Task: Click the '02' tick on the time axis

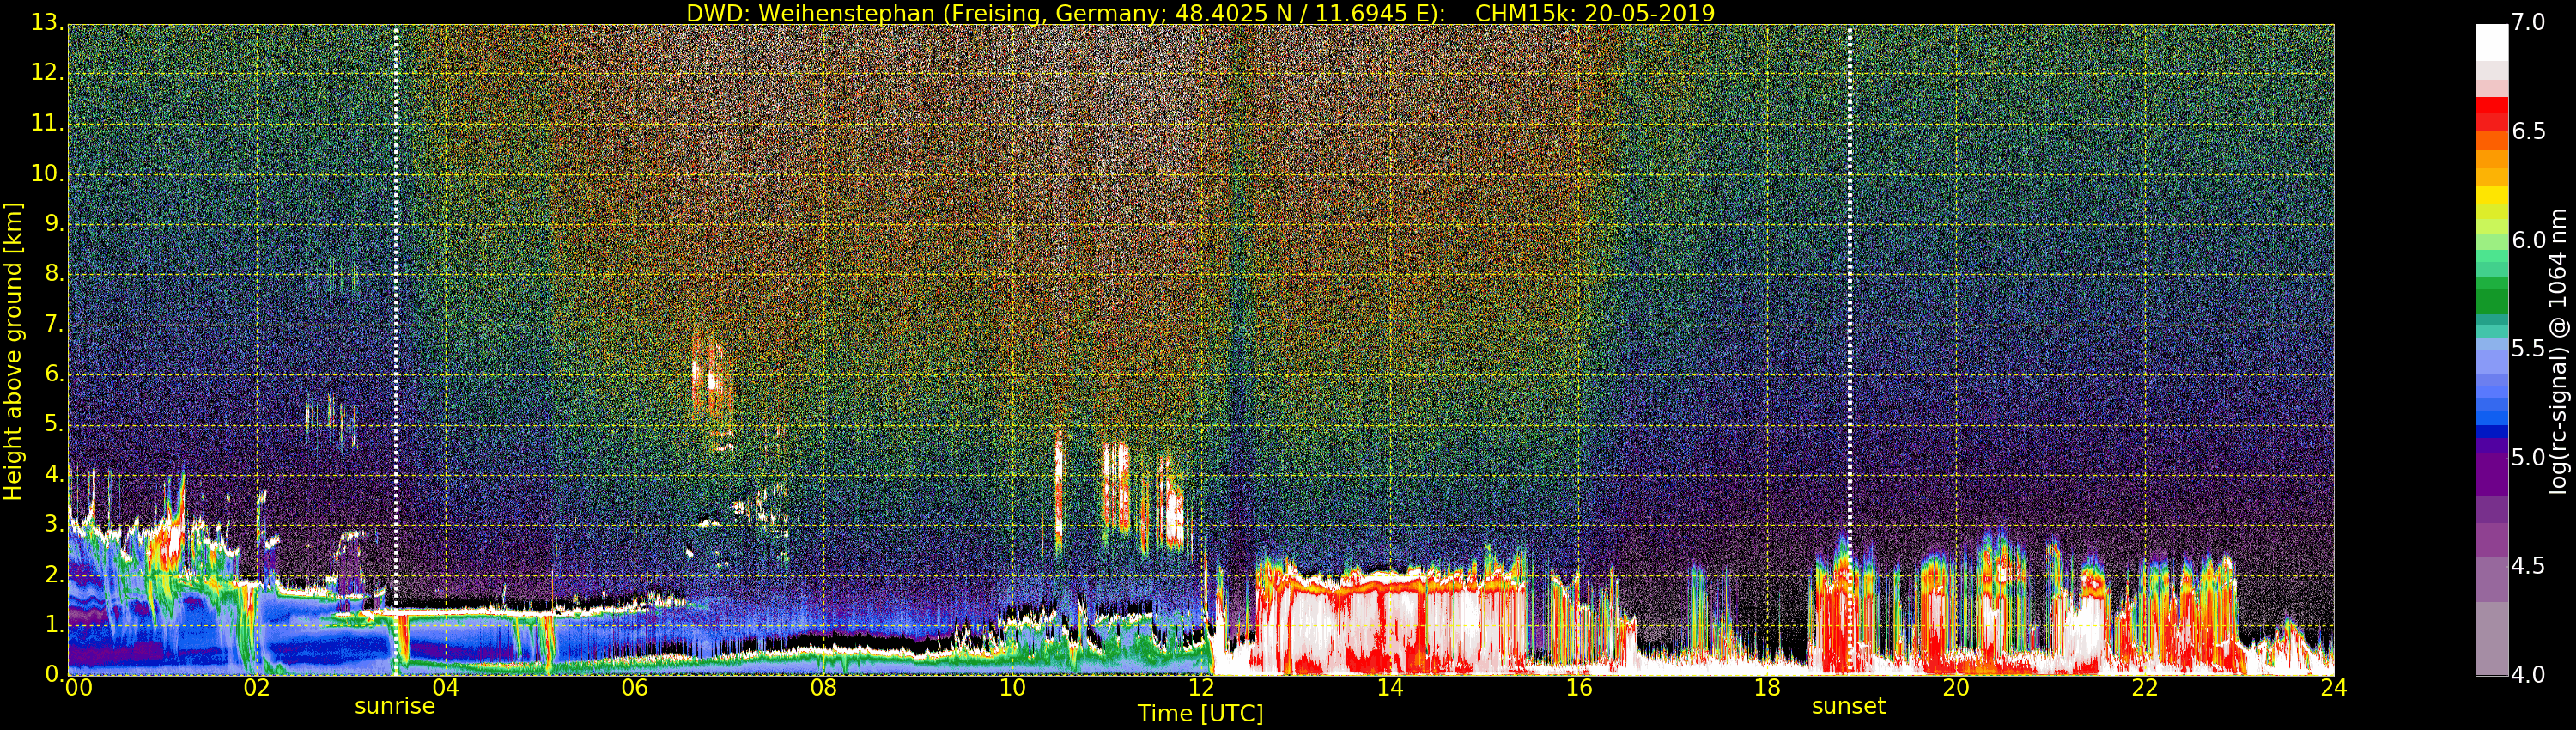Action: pos(257,688)
